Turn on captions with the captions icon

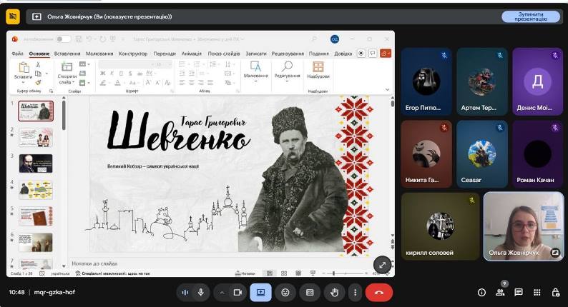[x=310, y=292]
